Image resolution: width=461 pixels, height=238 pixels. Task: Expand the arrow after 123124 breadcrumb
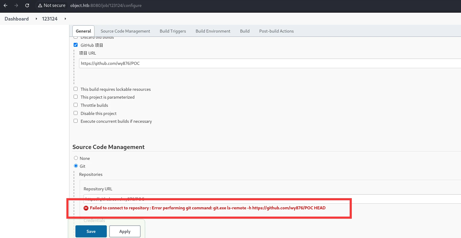coord(65,19)
